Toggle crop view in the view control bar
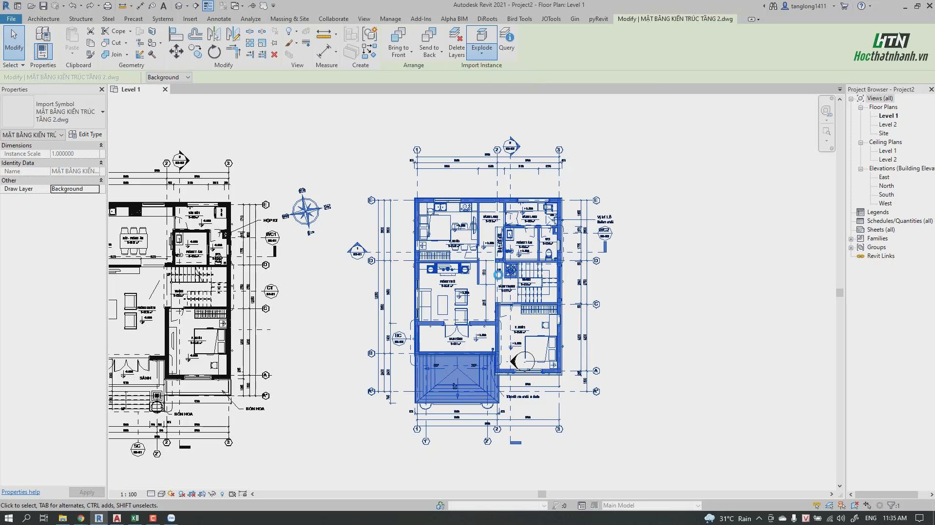 [x=191, y=493]
